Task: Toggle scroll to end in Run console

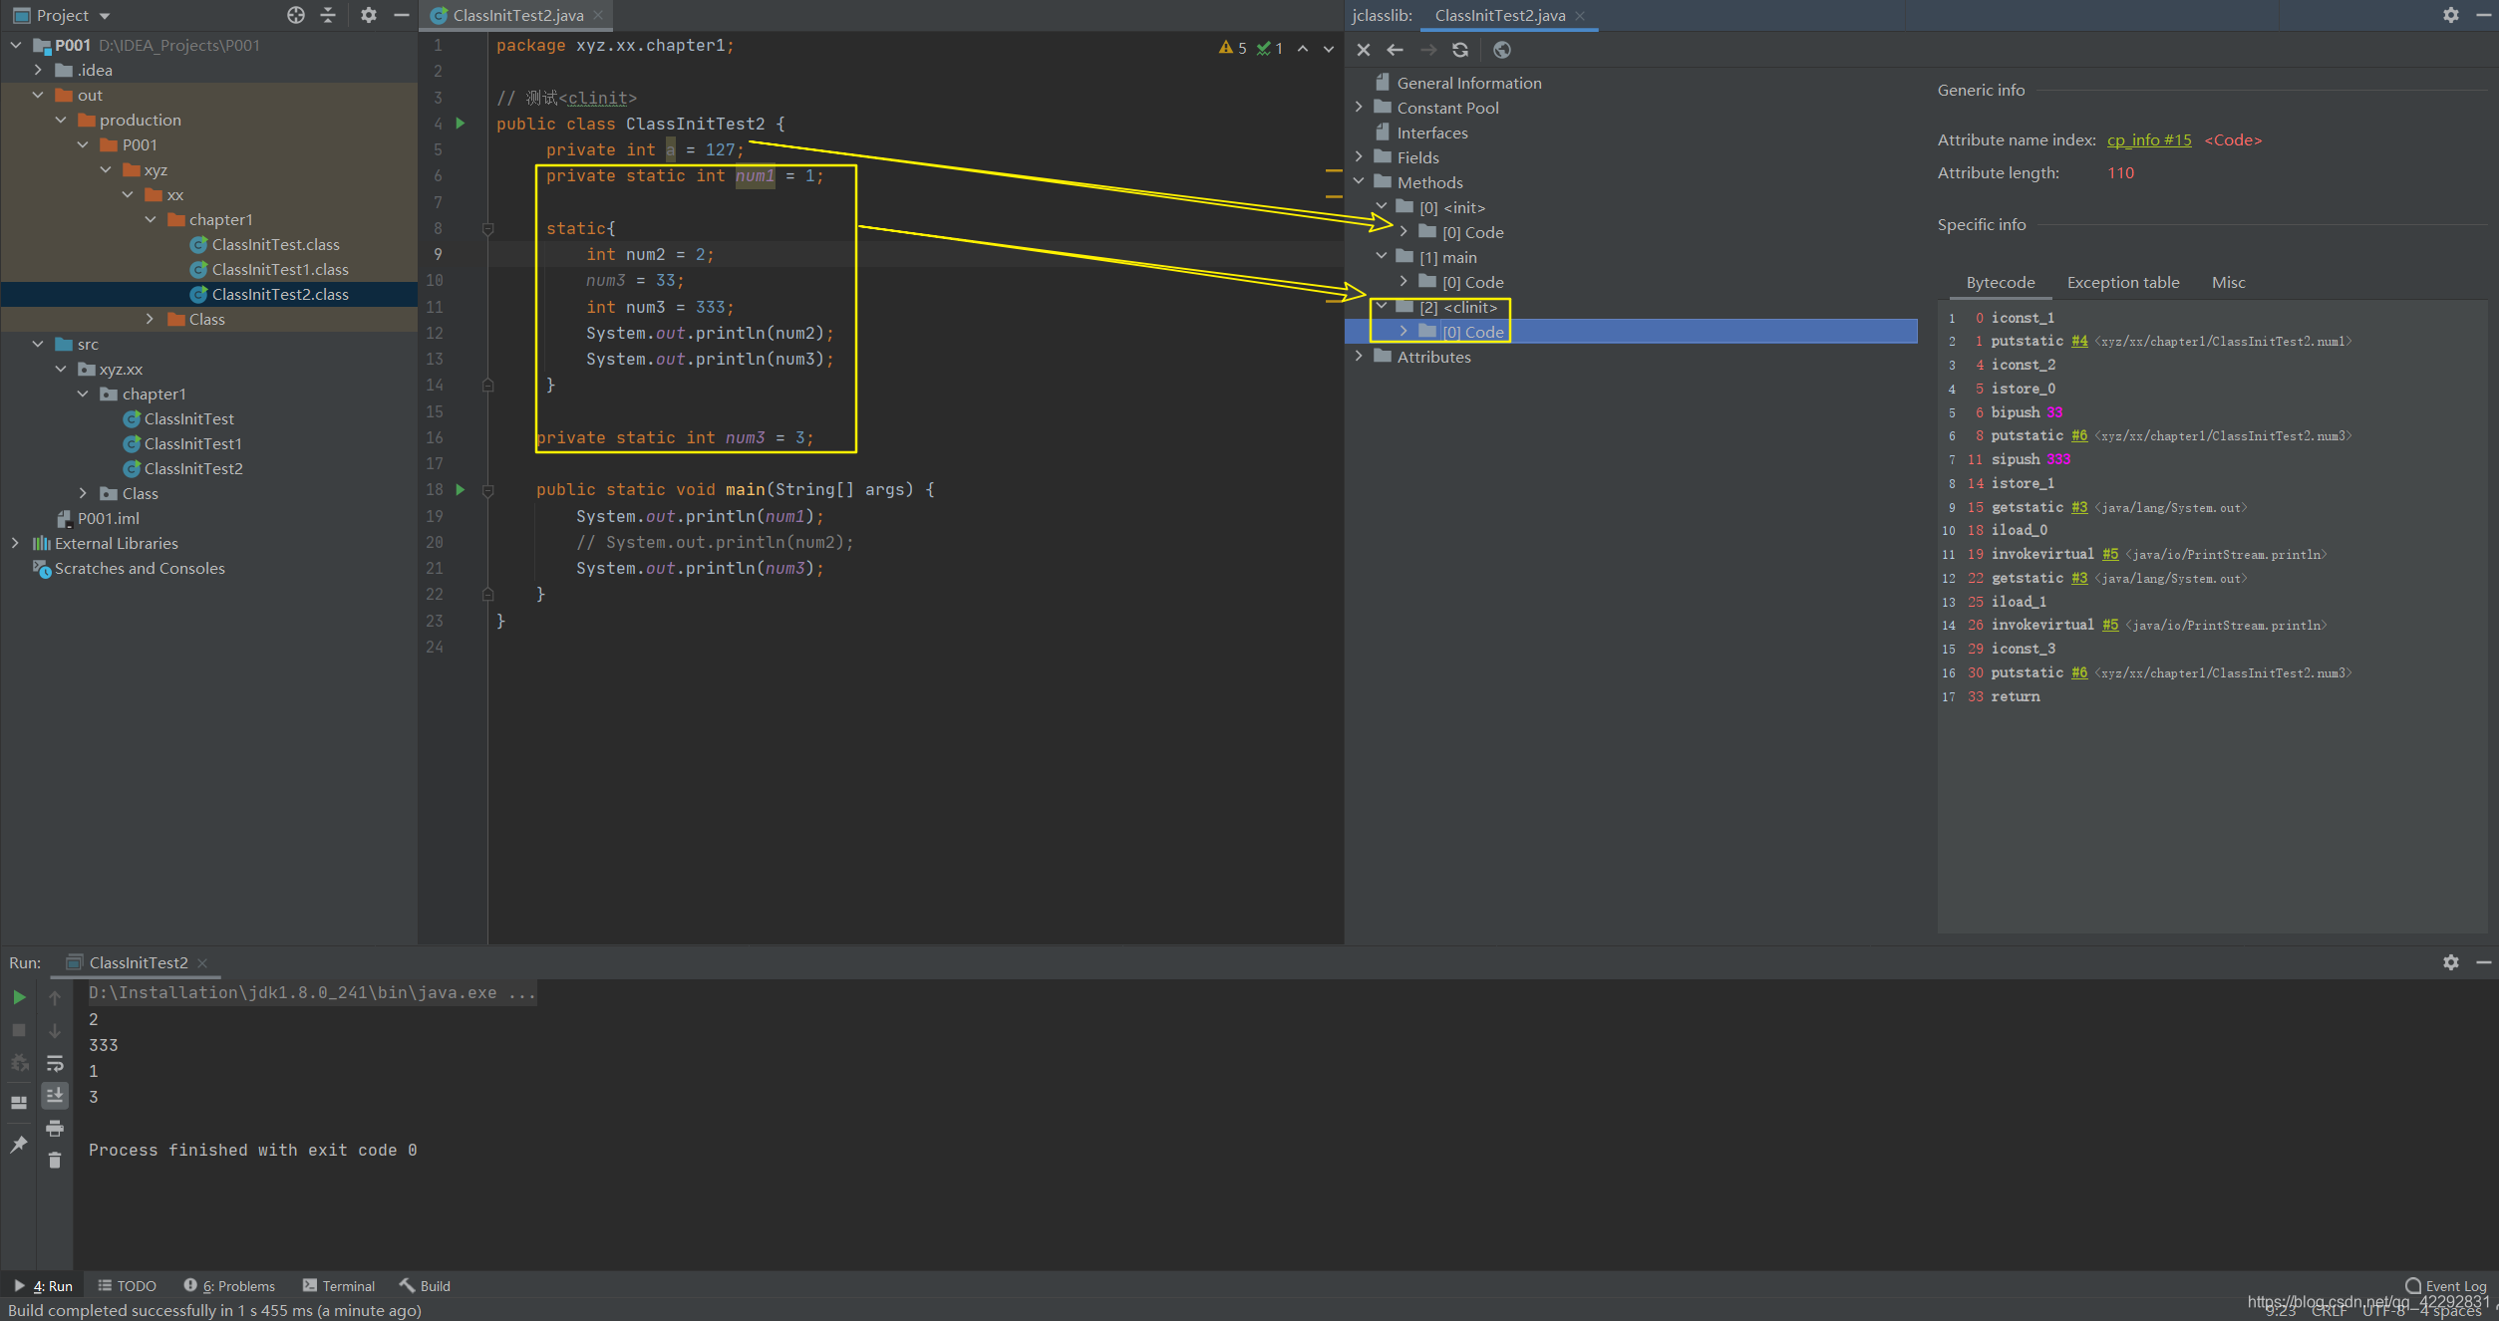Action: tap(55, 1095)
